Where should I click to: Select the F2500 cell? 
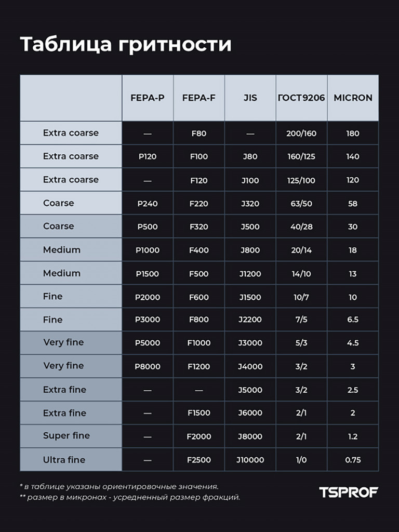(199, 460)
